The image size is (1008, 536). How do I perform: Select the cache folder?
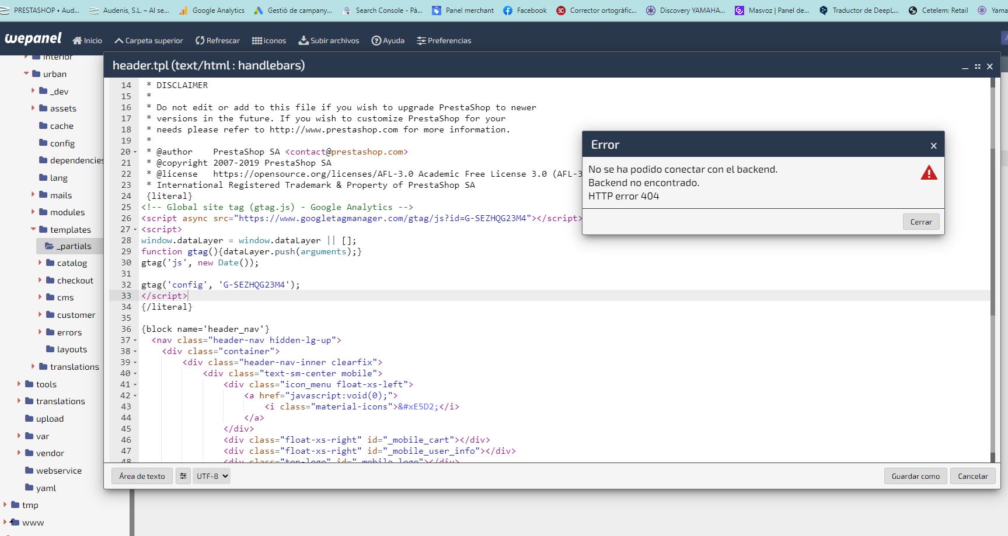(x=56, y=126)
